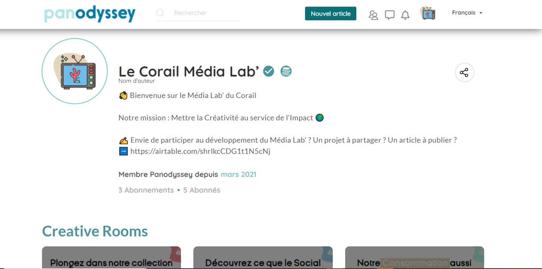Click the search magnifier icon

pyautogui.click(x=160, y=13)
